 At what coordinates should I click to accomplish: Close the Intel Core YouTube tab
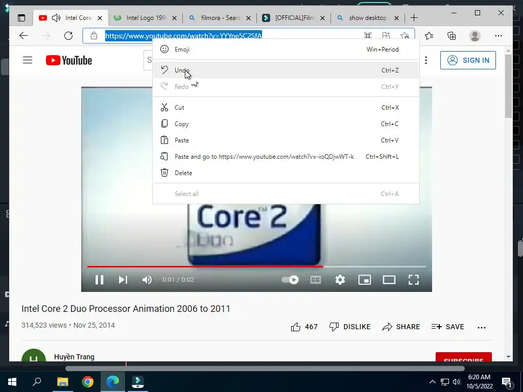coord(100,18)
